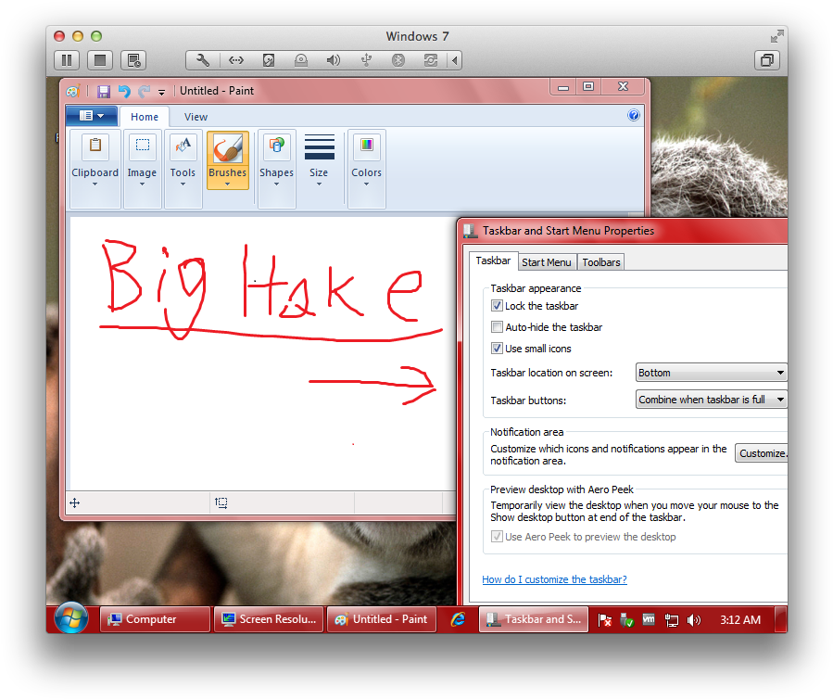Click the USB device icon in VM toolbar
The width and height of the screenshot is (833, 699).
366,60
